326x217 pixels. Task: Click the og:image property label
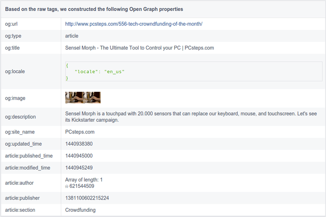click(x=15, y=98)
